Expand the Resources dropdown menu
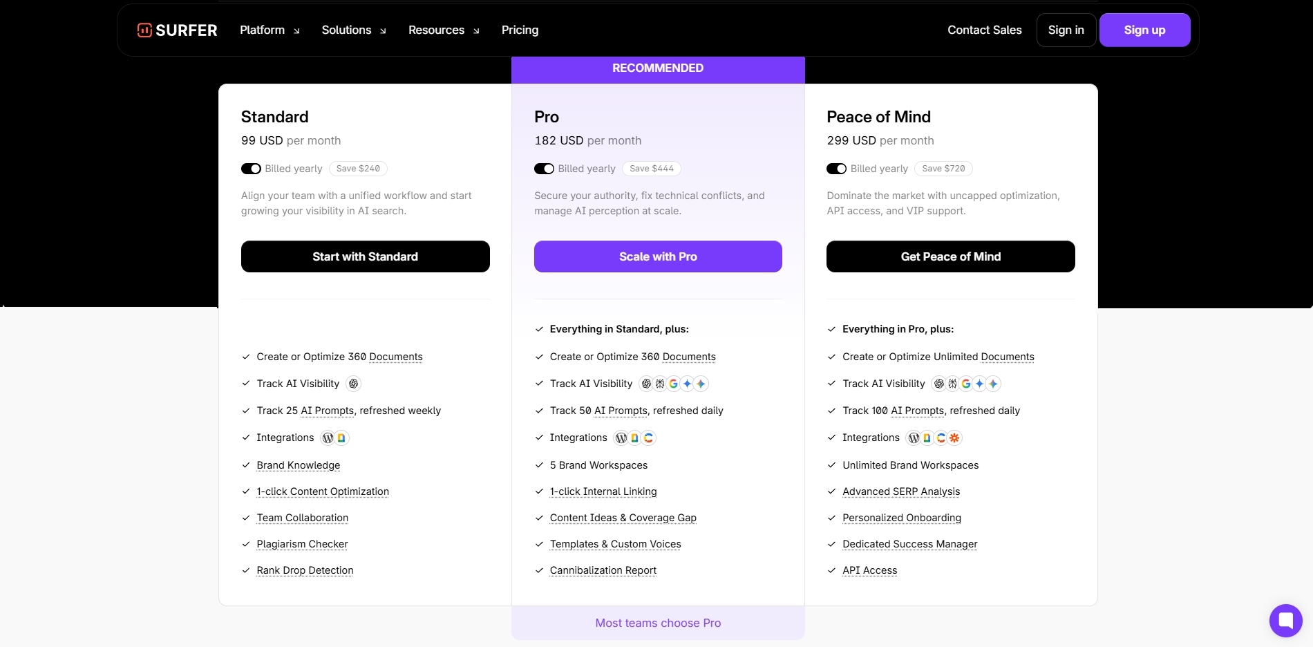This screenshot has width=1313, height=647. tap(444, 30)
